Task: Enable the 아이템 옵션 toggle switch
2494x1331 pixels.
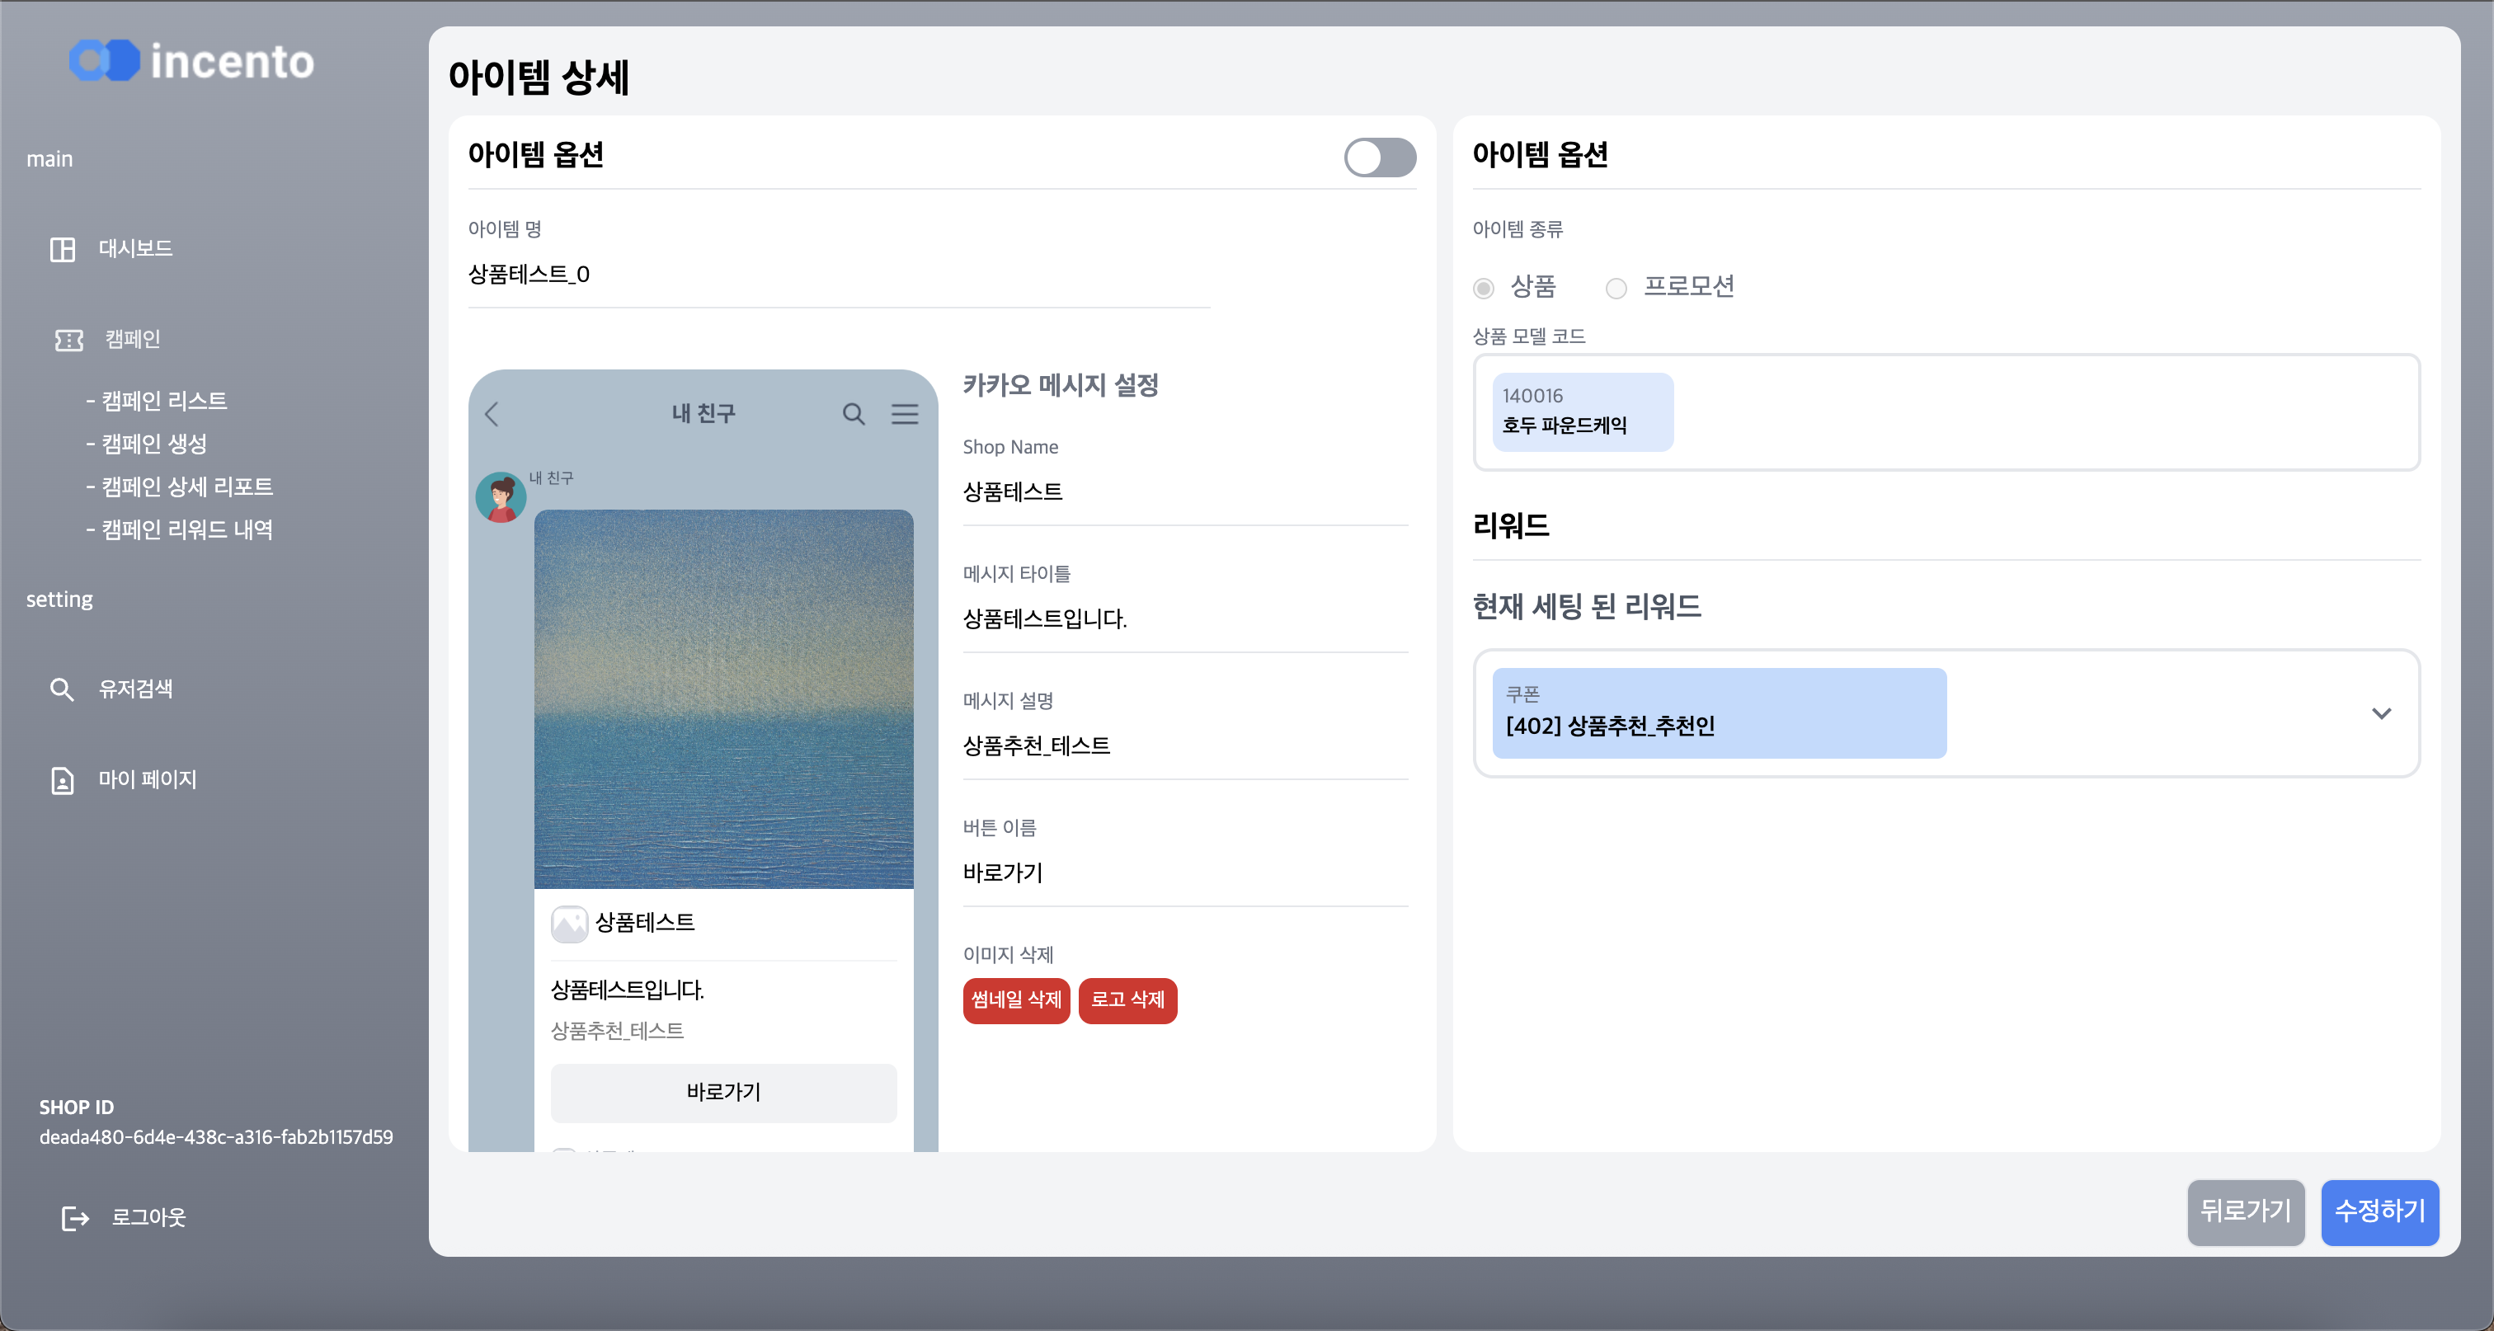Action: (1380, 157)
